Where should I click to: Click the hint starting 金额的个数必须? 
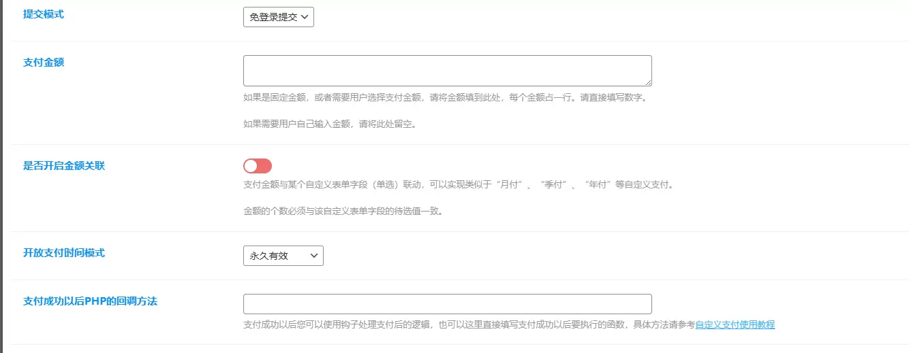pos(343,211)
